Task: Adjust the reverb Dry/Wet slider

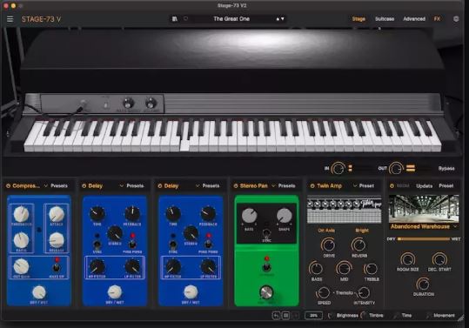Action: coord(424,239)
